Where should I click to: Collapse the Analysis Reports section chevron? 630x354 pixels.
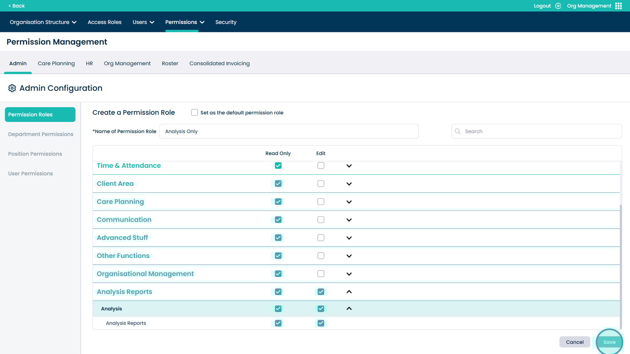349,292
